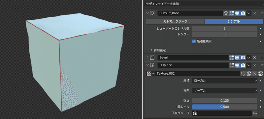
Task: Click the Bevel row drag handle grip
Action: click(x=262, y=58)
